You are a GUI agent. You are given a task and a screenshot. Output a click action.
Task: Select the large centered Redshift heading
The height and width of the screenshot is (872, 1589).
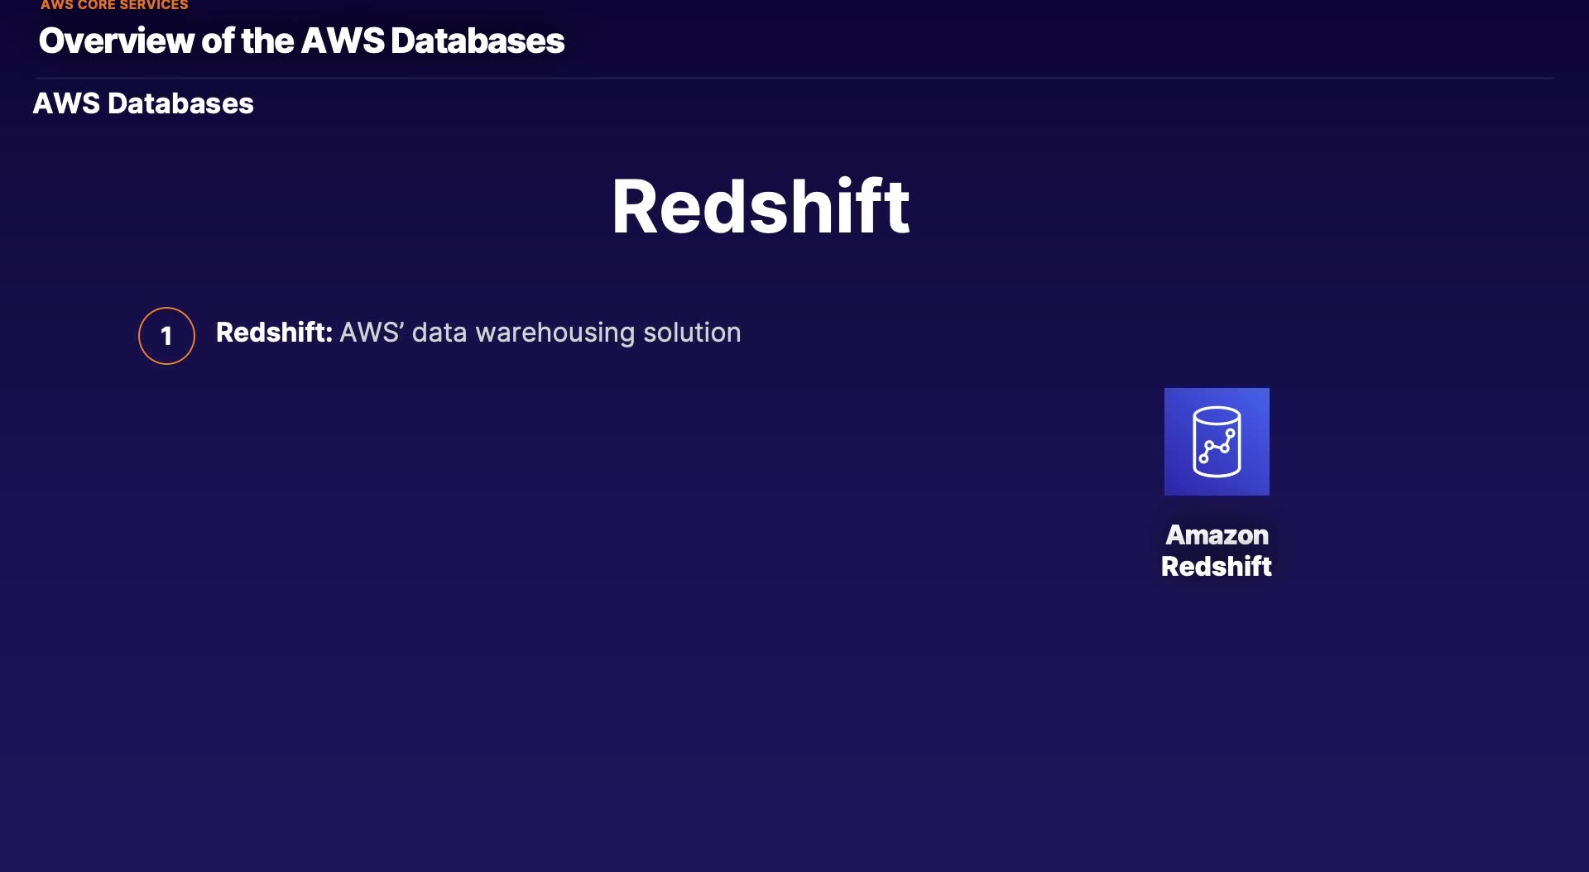point(761,207)
